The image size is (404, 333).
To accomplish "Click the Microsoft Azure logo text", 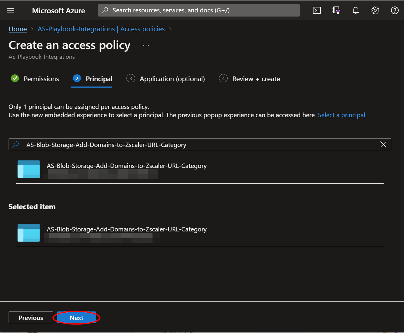I will click(59, 11).
